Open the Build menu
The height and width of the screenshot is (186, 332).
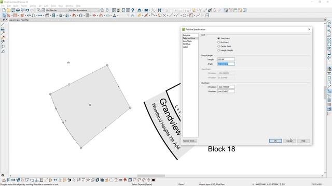coord(16,6)
